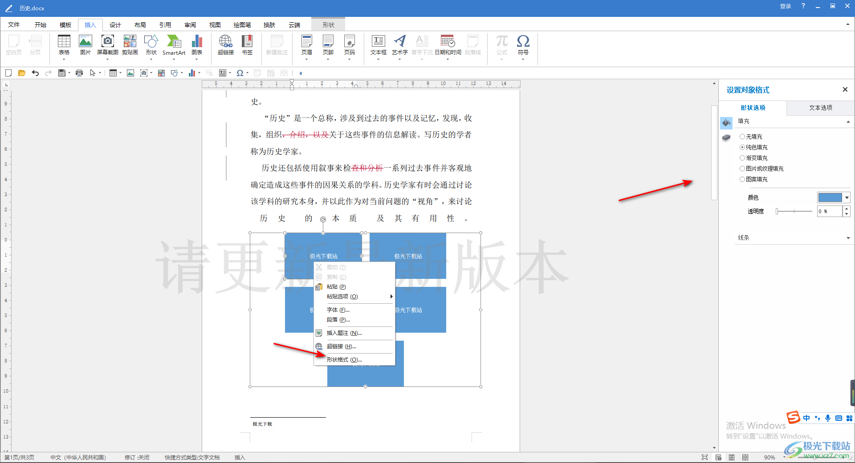Select the 无填充 no fill option
This screenshot has height=463, width=855.
click(751, 137)
